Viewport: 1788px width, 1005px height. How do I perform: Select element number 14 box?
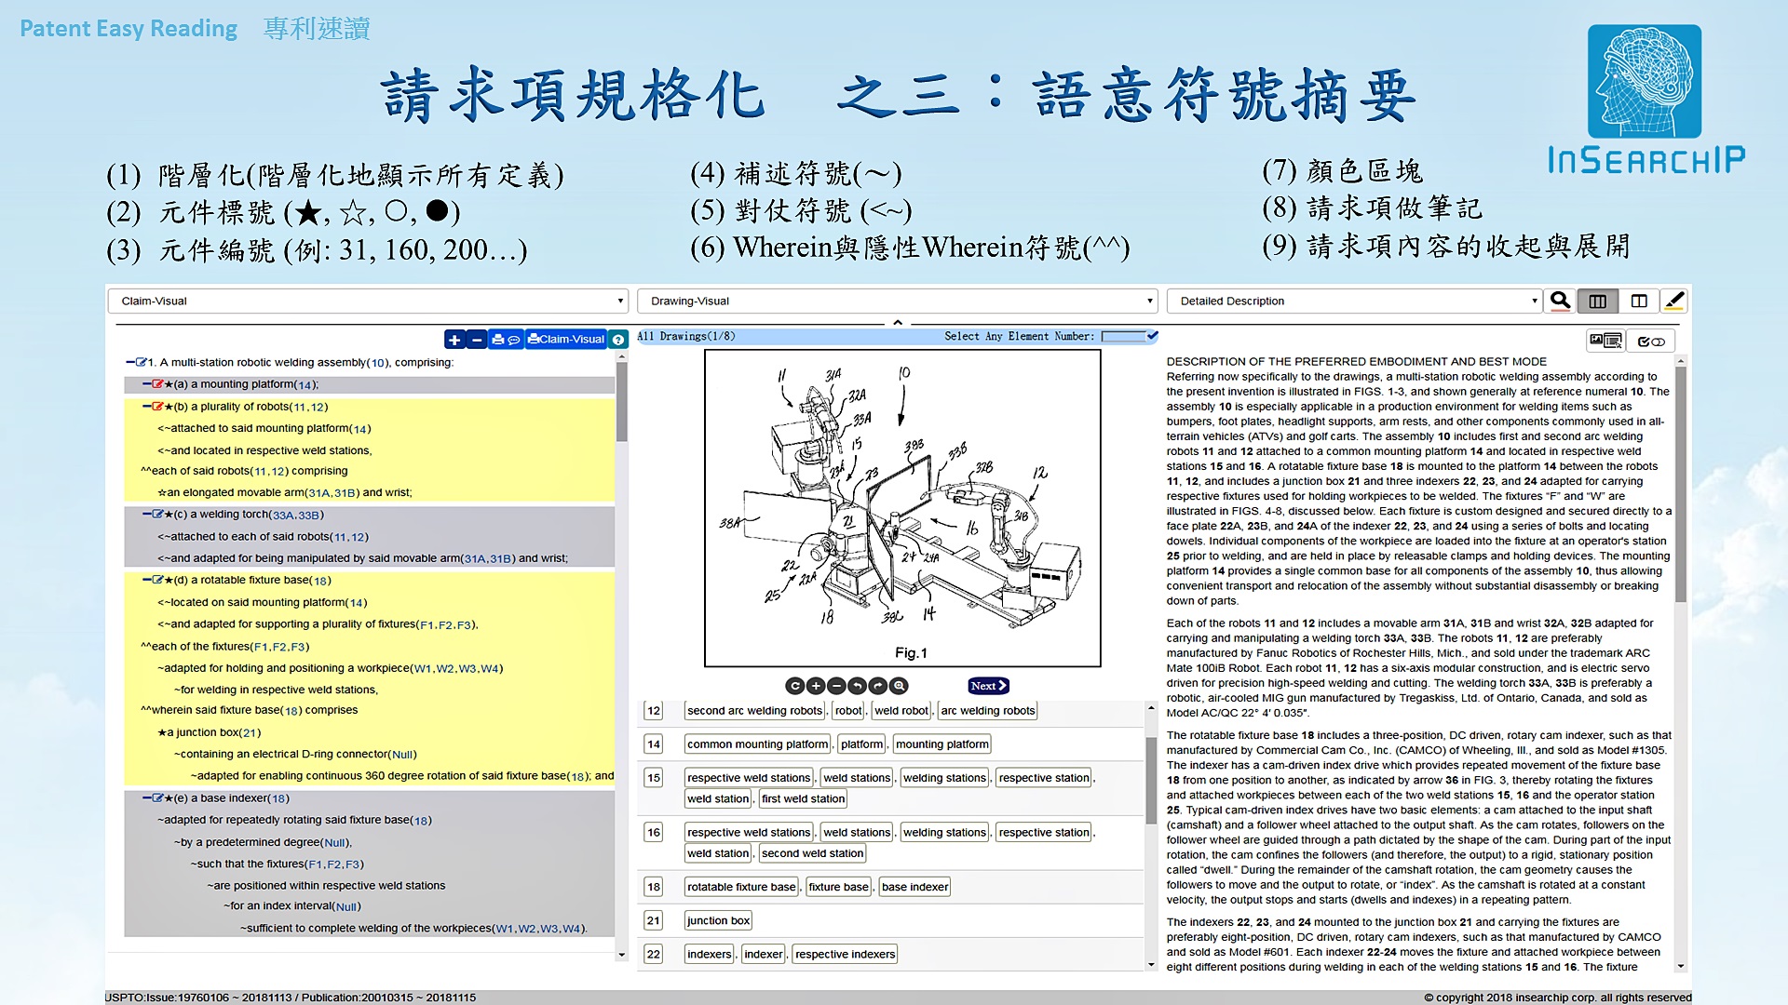654,744
